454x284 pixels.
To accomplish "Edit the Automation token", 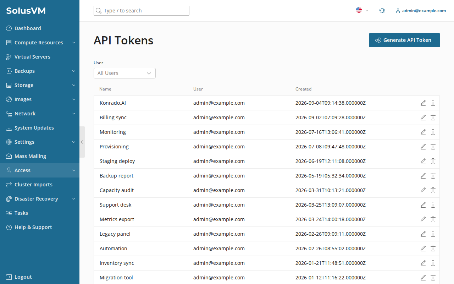I will [423, 248].
